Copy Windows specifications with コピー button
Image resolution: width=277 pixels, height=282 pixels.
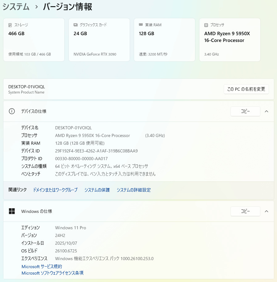[245, 211]
